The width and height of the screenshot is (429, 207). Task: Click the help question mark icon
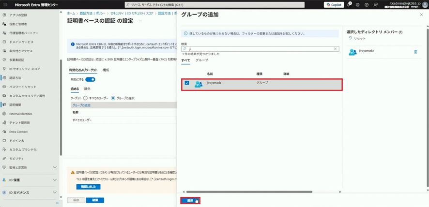tap(367, 5)
